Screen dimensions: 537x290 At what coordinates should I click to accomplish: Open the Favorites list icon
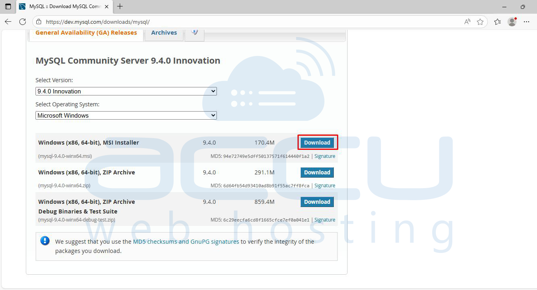click(x=497, y=22)
